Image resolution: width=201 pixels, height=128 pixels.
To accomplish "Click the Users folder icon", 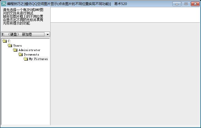I will click(x=10, y=45).
